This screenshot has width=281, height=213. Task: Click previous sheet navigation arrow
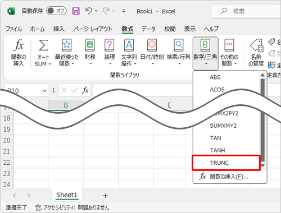click(x=15, y=196)
